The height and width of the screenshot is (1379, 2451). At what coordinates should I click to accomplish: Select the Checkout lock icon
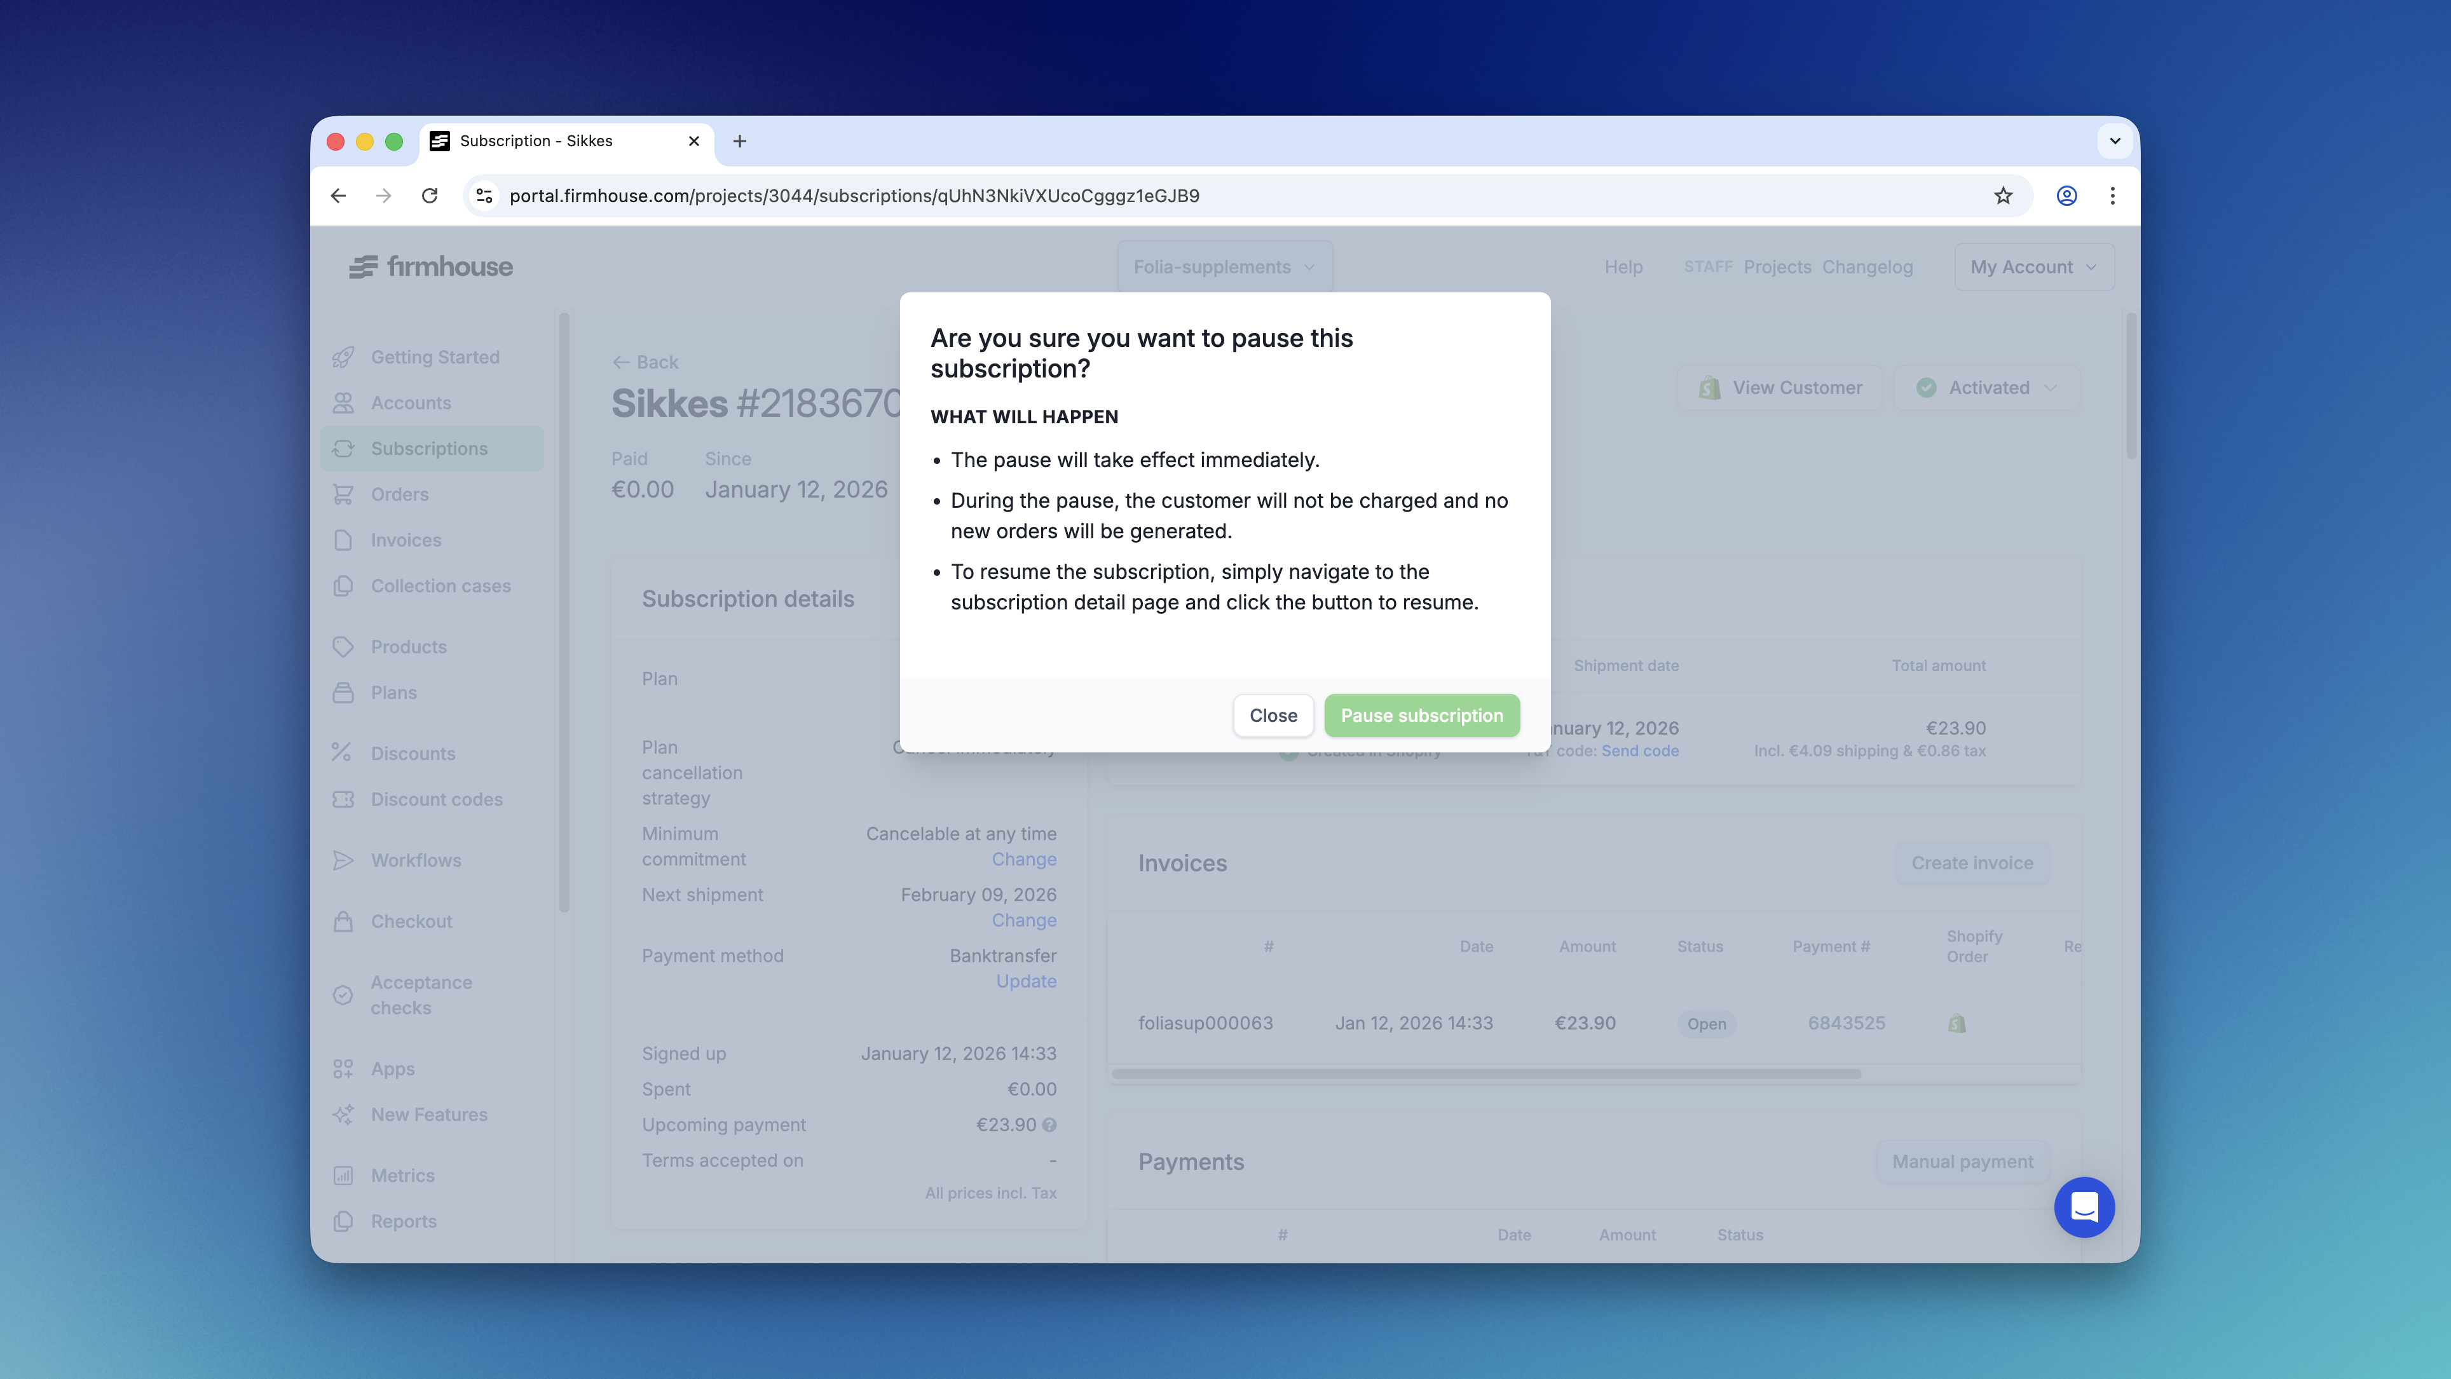[345, 921]
